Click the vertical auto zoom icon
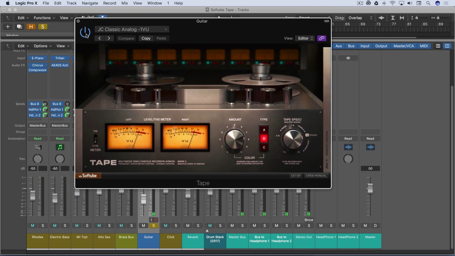The height and width of the screenshot is (256, 455). click(393, 18)
